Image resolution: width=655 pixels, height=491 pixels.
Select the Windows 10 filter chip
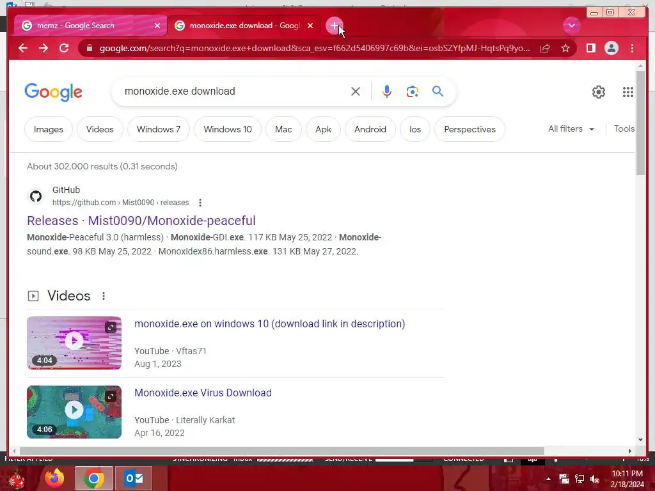coord(228,129)
